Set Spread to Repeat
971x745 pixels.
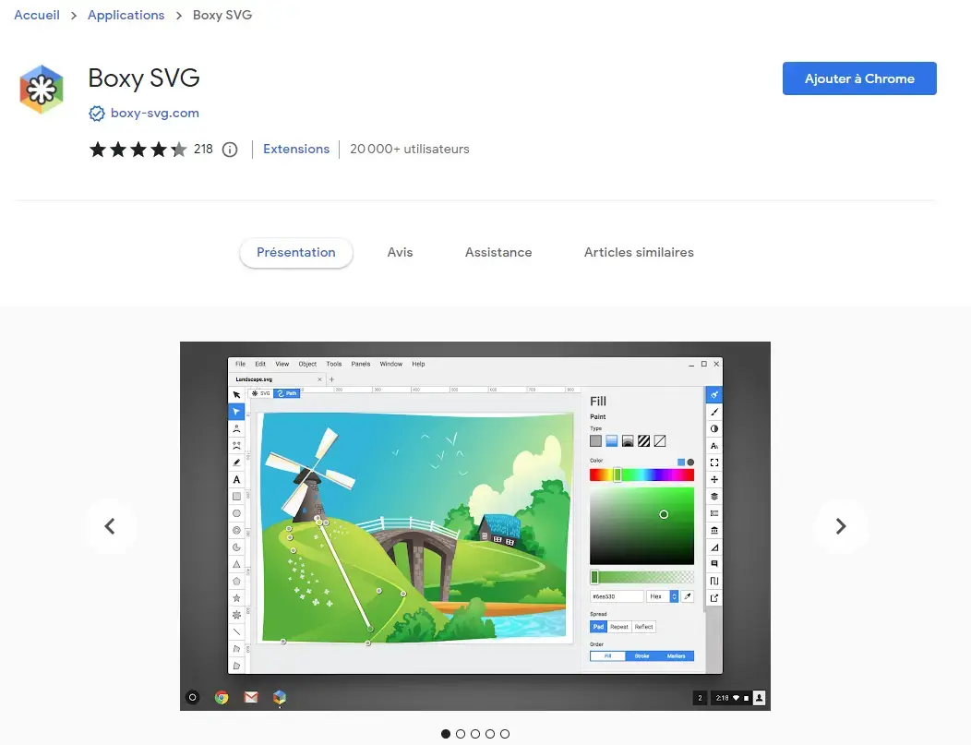pyautogui.click(x=619, y=627)
